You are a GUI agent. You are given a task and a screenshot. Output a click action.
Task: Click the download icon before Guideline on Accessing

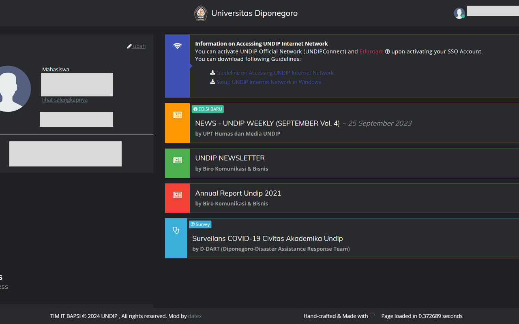[x=212, y=73]
